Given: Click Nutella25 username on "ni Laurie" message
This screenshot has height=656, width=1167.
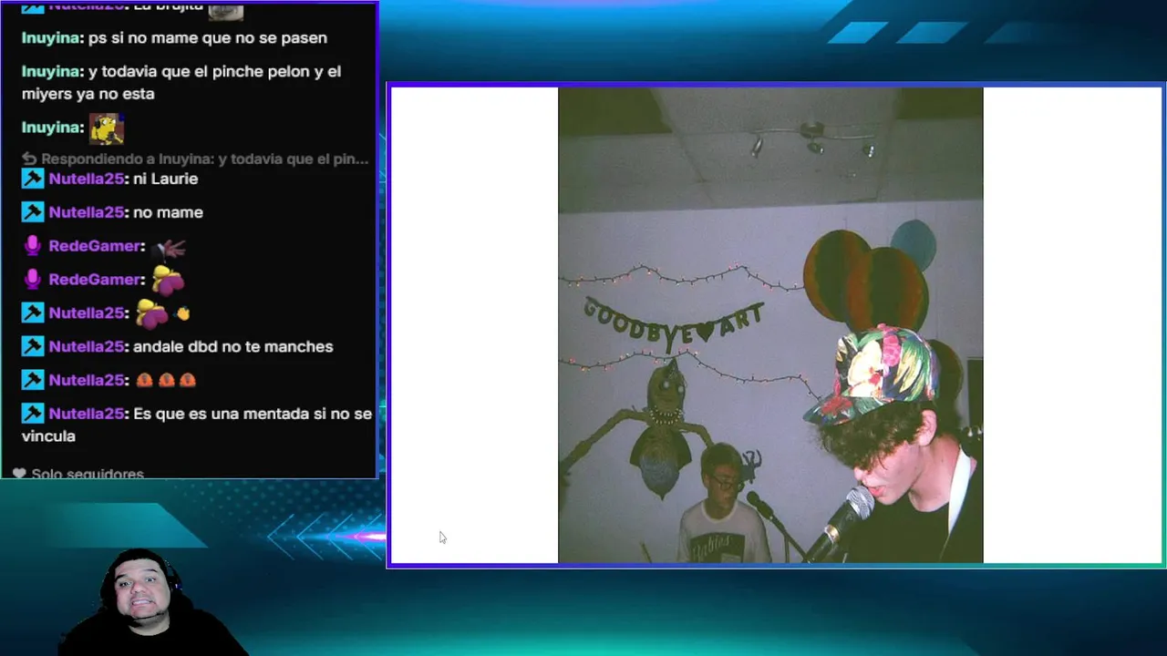Looking at the screenshot, I should pyautogui.click(x=87, y=179).
